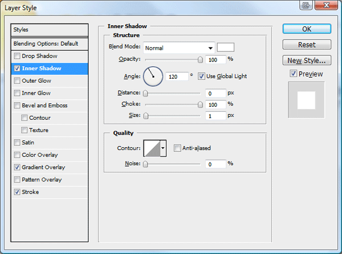This screenshot has width=342, height=254.
Task: Uncheck the Gradient Overlay checkbox
Action: (17, 167)
